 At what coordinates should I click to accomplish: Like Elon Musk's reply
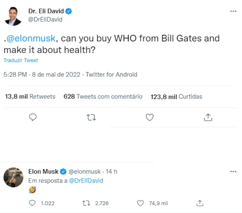point(140,203)
